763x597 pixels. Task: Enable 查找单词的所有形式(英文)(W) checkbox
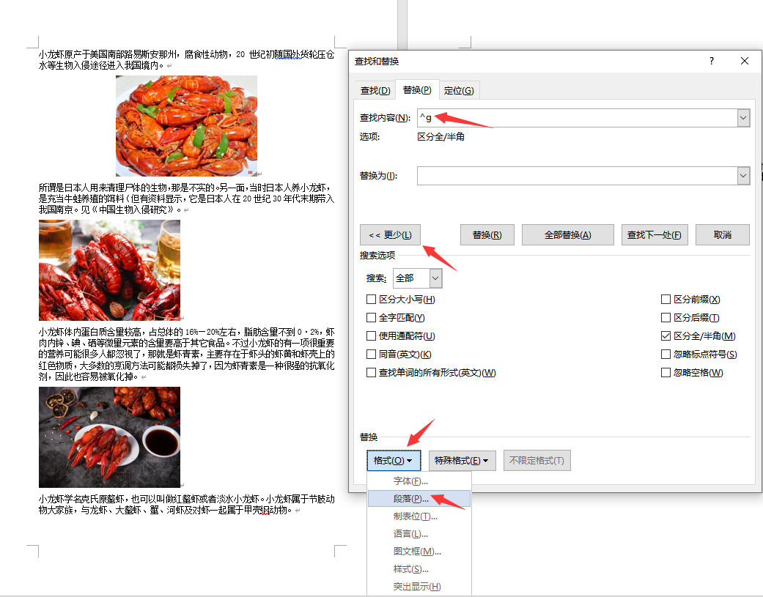(372, 373)
